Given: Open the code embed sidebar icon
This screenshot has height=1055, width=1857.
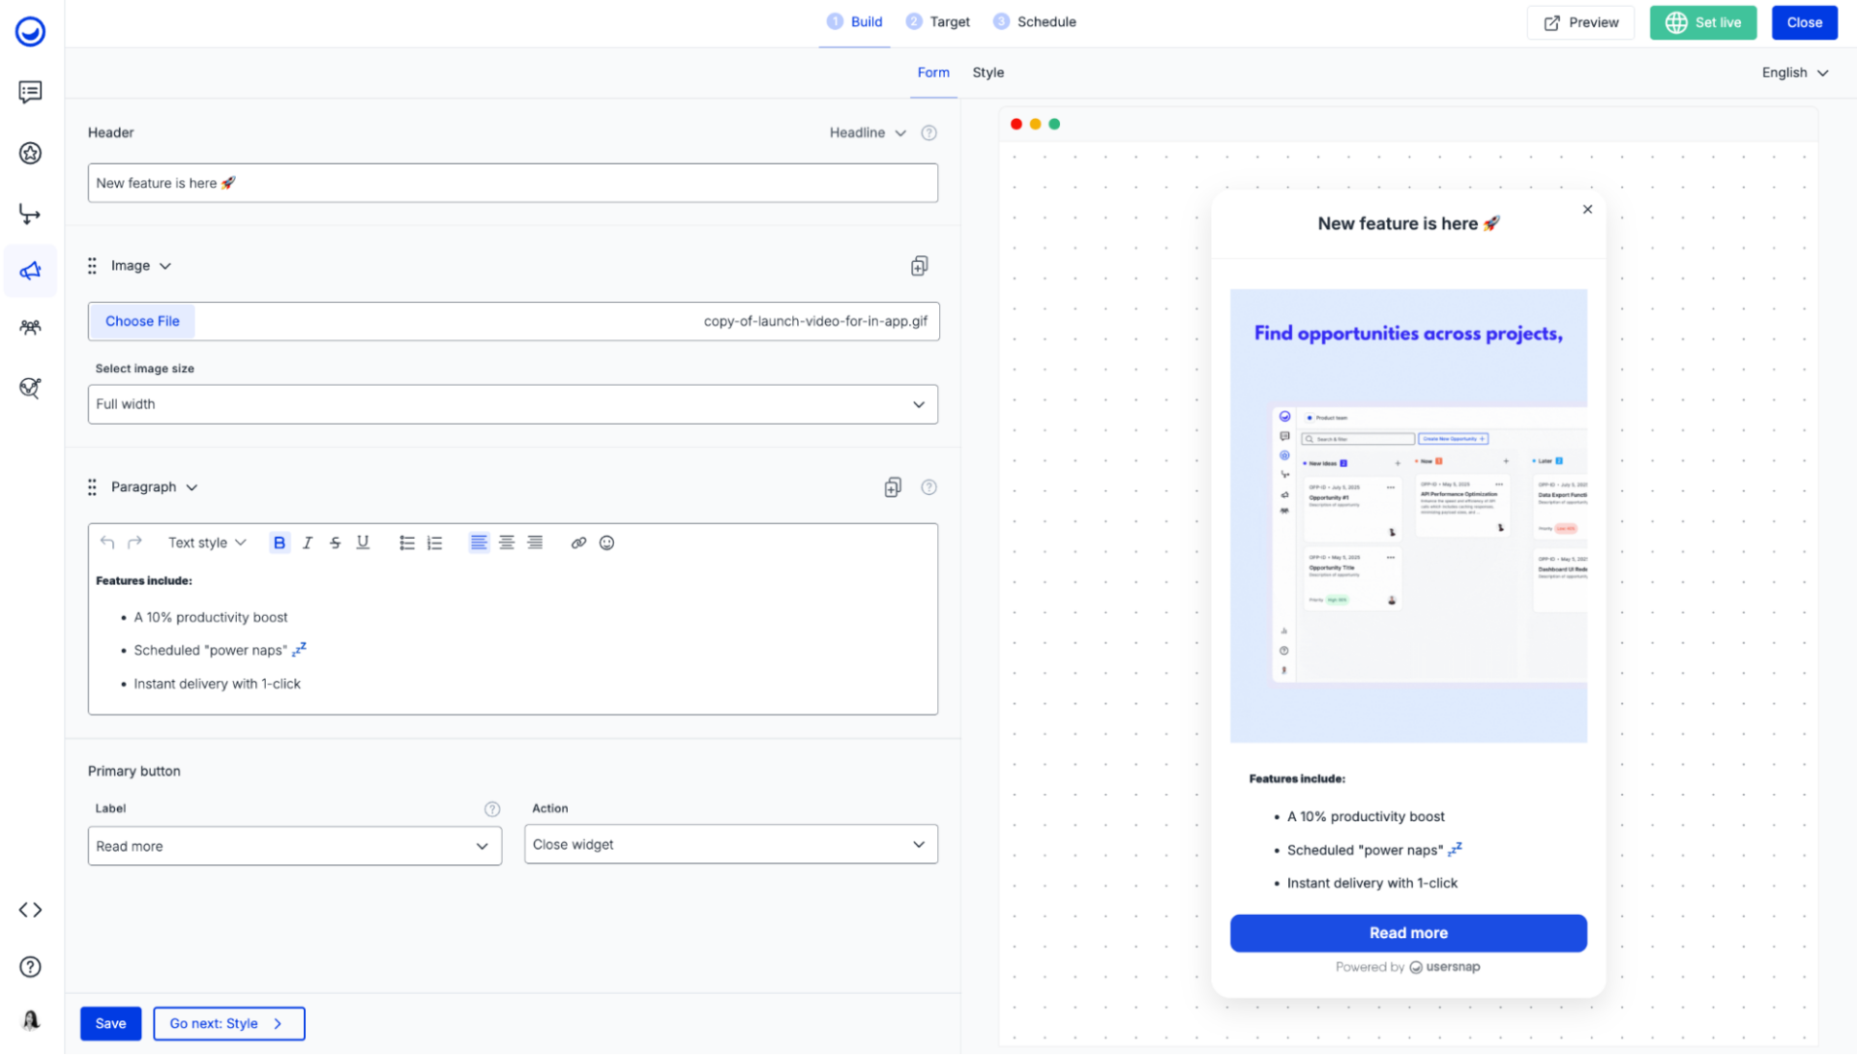Looking at the screenshot, I should coord(30,910).
